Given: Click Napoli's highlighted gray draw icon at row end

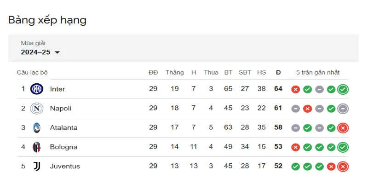Looking at the screenshot, I should [343, 109].
